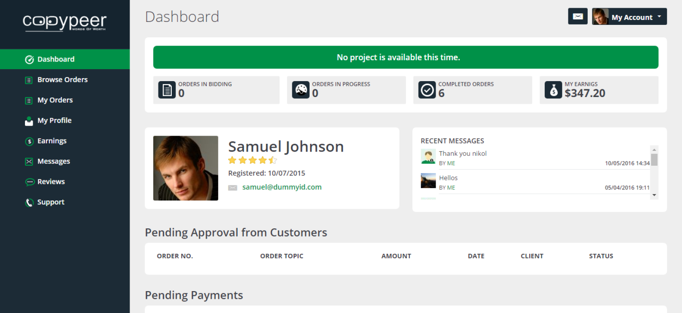Image resolution: width=682 pixels, height=313 pixels.
Task: Open Browse Orders in the sidebar
Action: click(x=62, y=80)
